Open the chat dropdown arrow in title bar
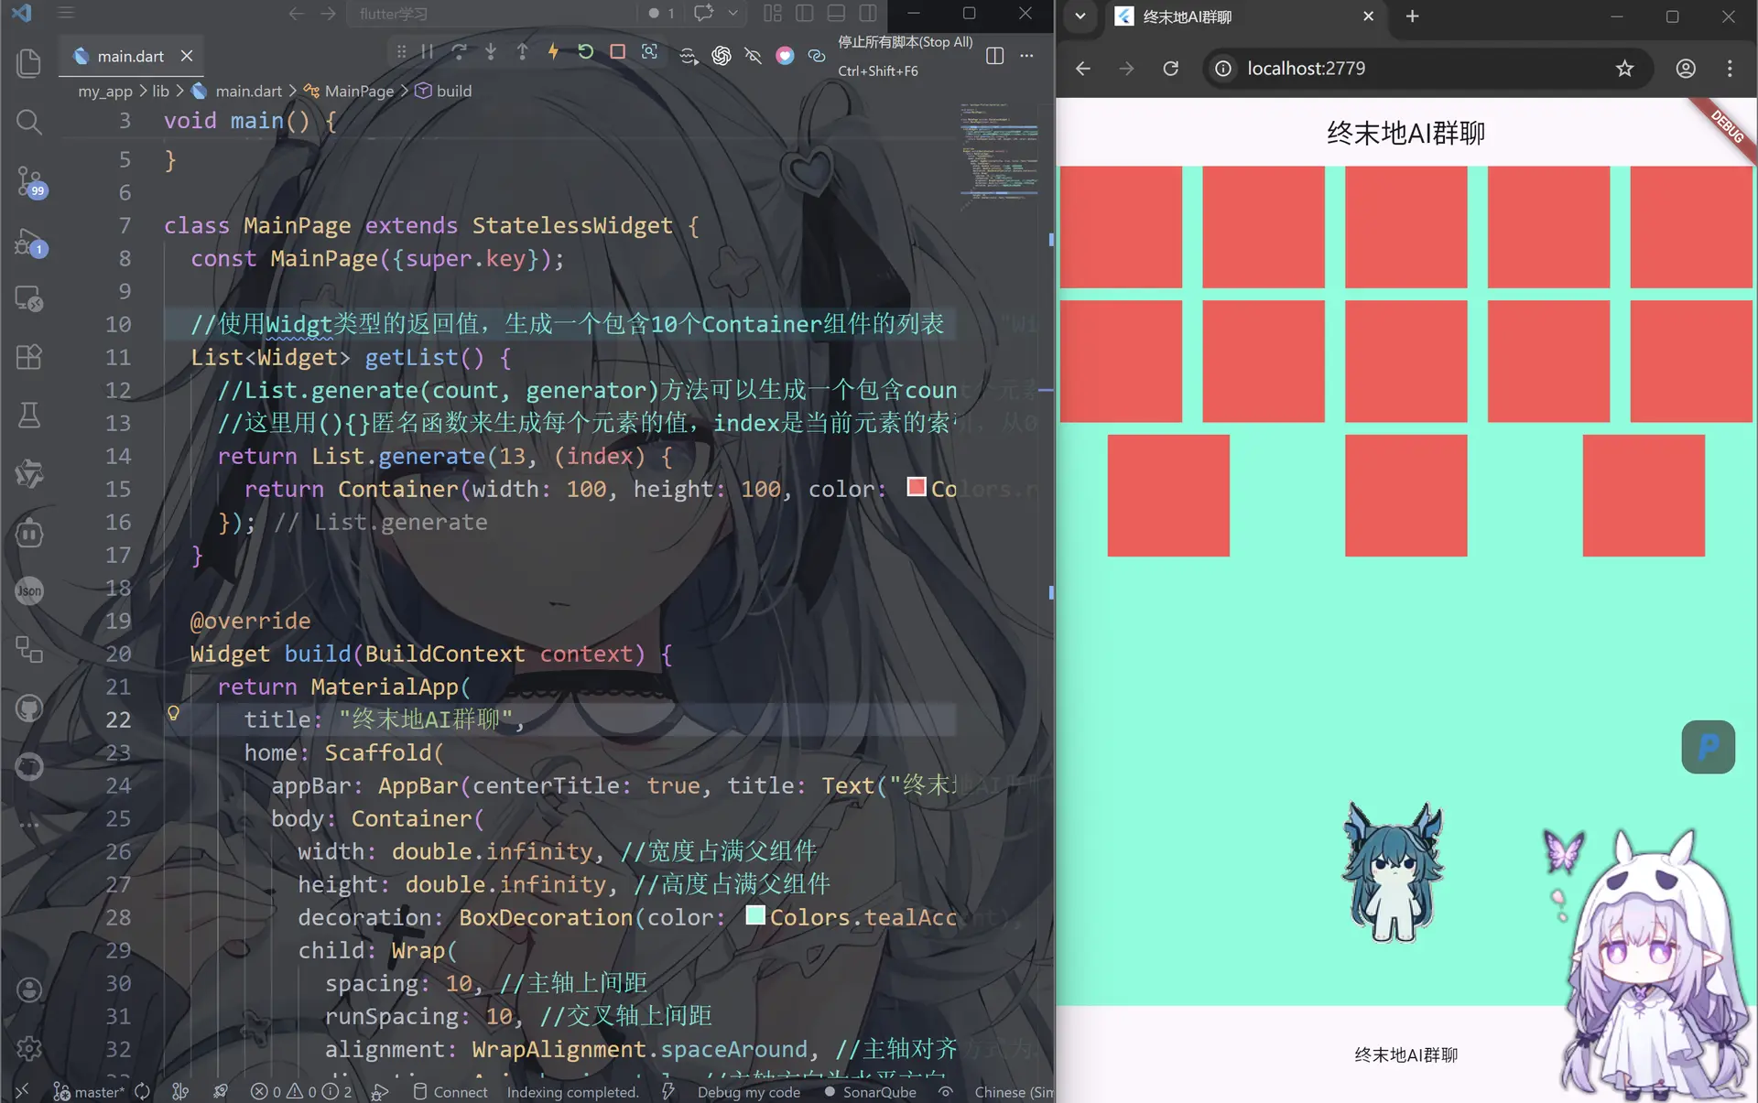This screenshot has height=1103, width=1758. 732,14
